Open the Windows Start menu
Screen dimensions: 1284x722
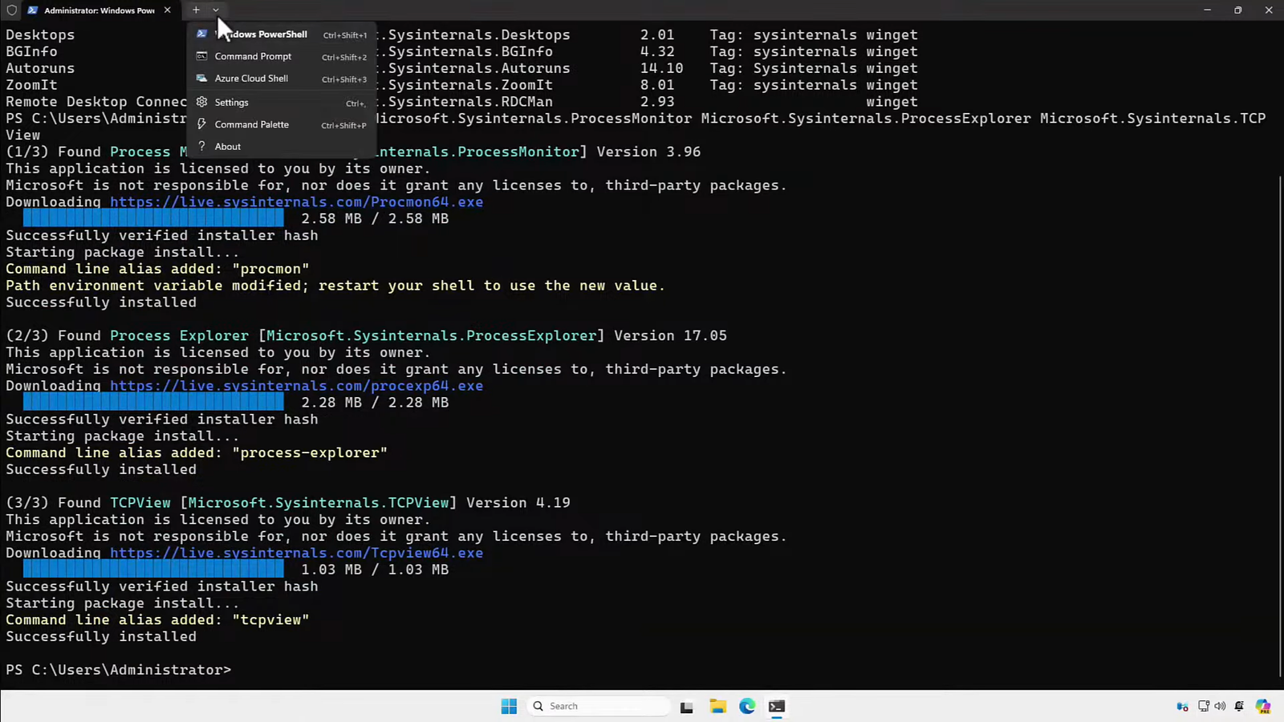coord(509,706)
